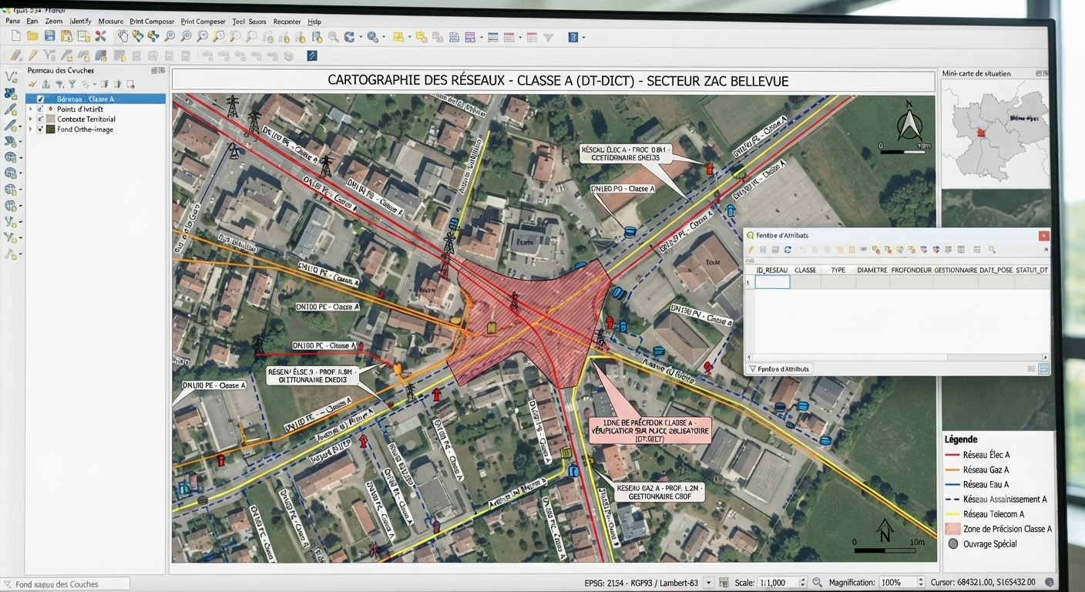
Task: Open the first Print Composer menu
Action: pyautogui.click(x=152, y=22)
